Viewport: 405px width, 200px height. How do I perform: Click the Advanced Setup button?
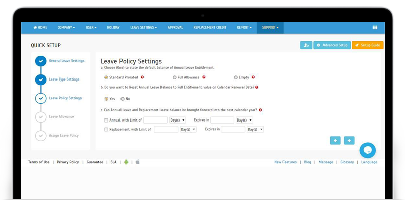point(332,45)
